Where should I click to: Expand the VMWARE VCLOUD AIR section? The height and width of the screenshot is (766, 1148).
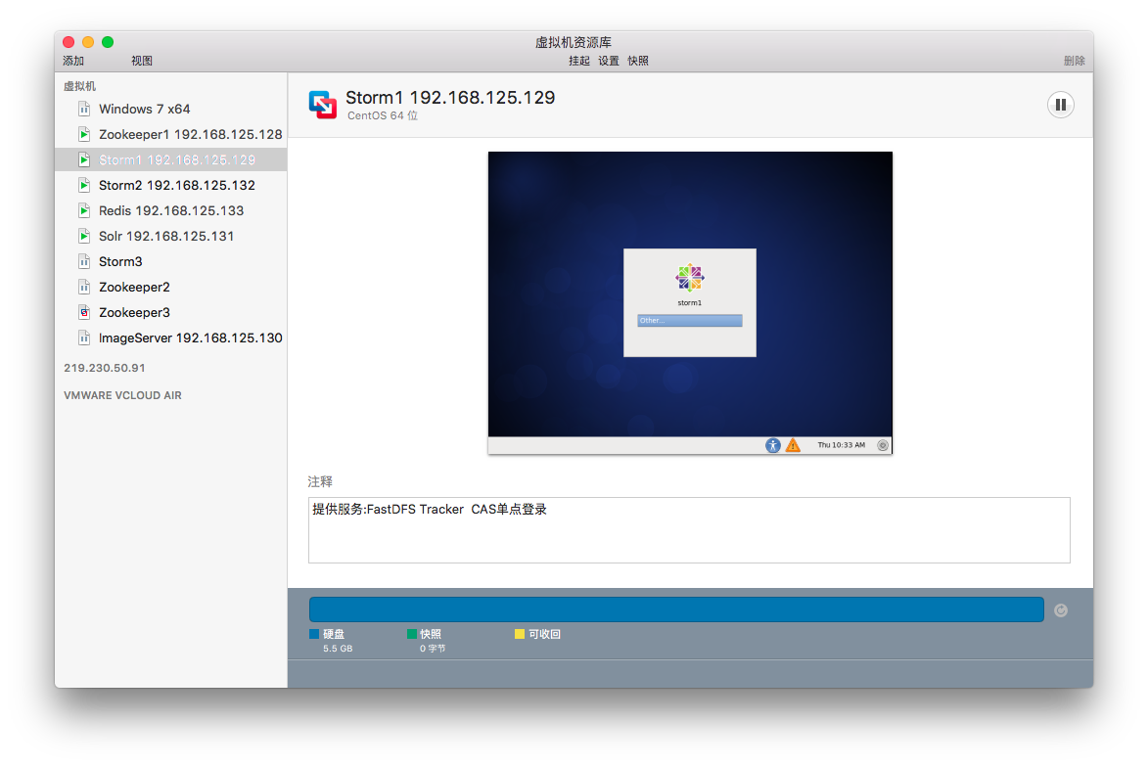pos(122,395)
